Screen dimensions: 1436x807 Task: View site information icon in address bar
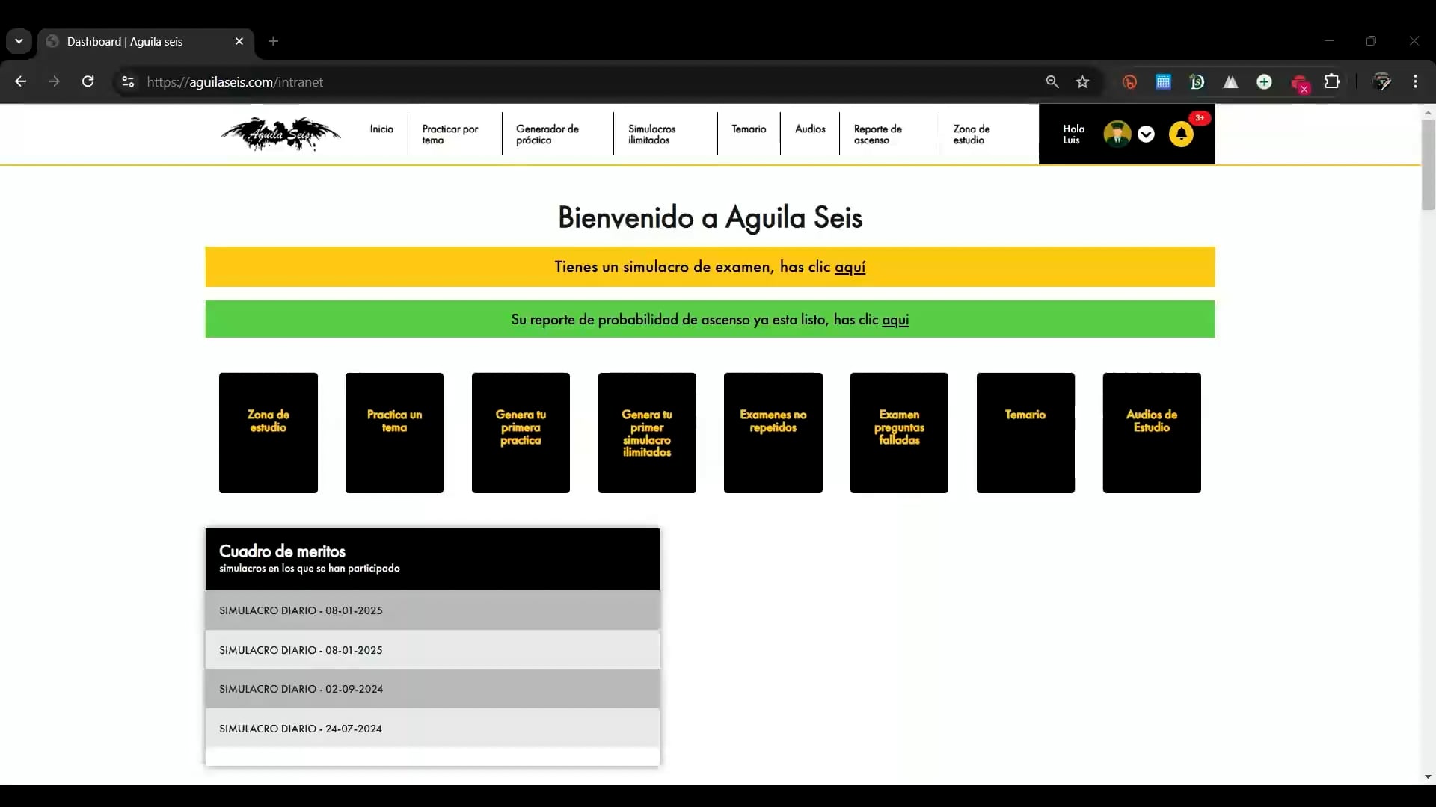coord(128,82)
